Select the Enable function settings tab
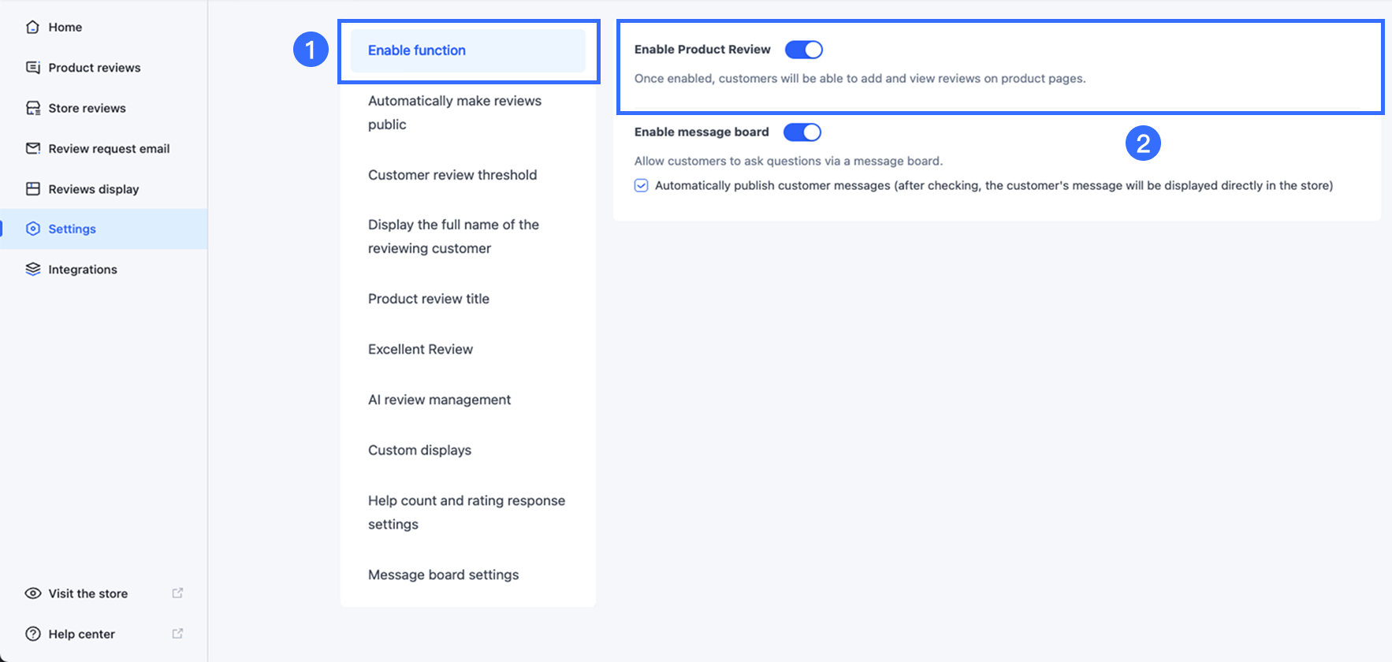The width and height of the screenshot is (1392, 662). (417, 50)
